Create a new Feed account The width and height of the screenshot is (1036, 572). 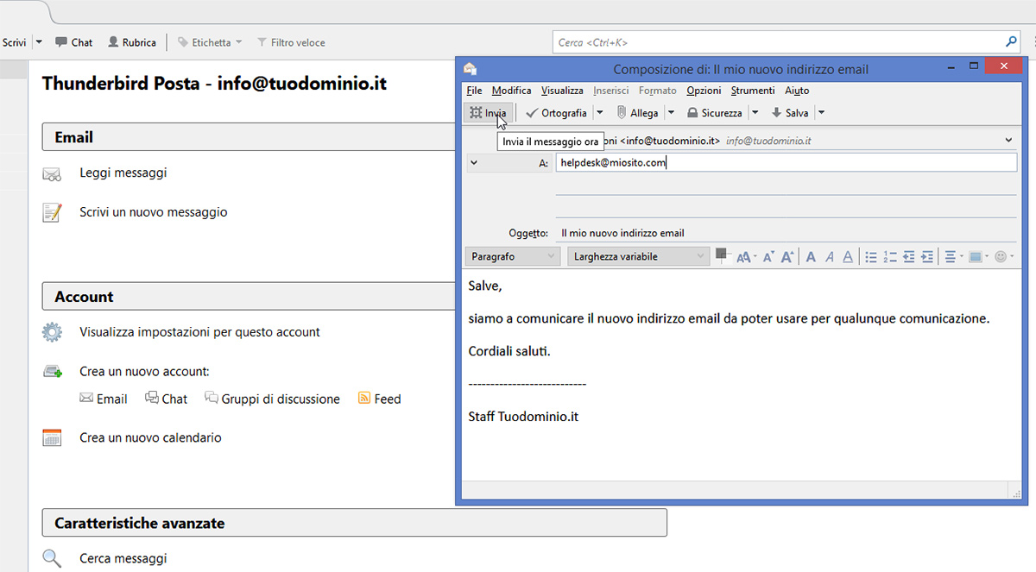pos(380,399)
